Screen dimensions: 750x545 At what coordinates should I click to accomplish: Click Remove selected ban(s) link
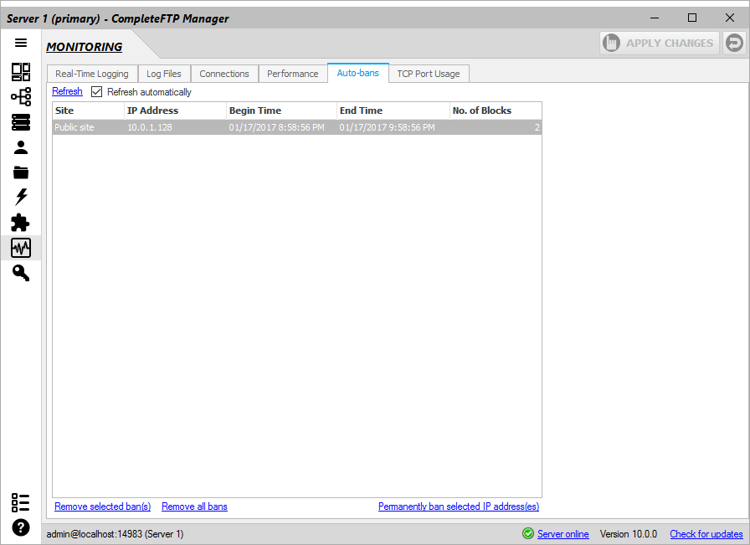[102, 506]
